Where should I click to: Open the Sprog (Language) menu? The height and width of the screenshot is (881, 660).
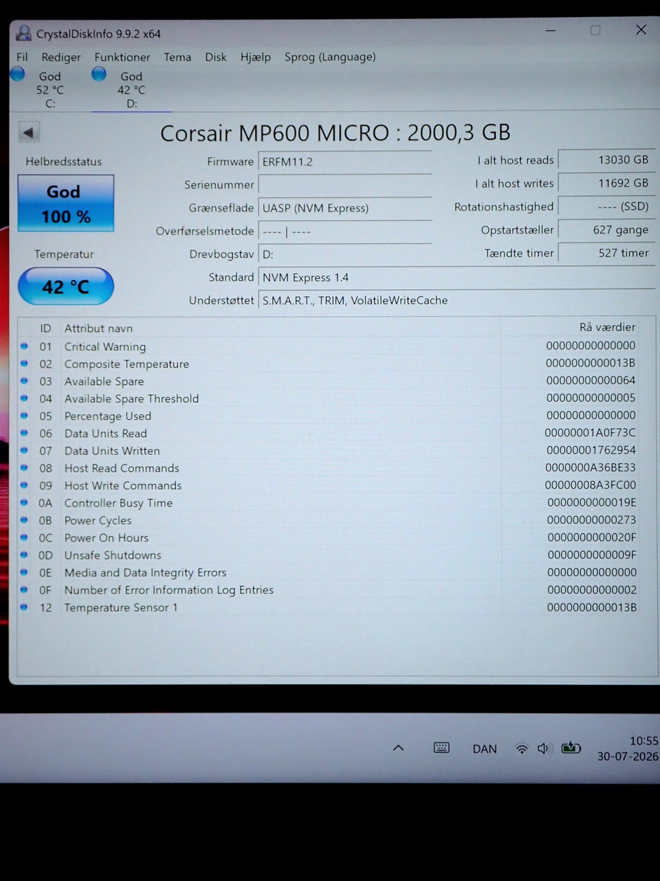[330, 57]
